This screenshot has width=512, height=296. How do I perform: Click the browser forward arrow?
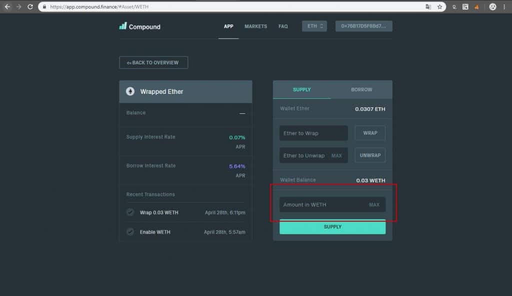coord(18,6)
